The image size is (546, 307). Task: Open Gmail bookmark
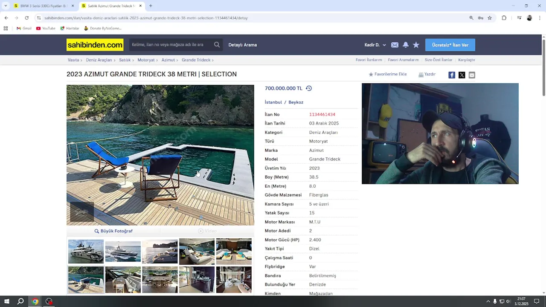(24, 28)
